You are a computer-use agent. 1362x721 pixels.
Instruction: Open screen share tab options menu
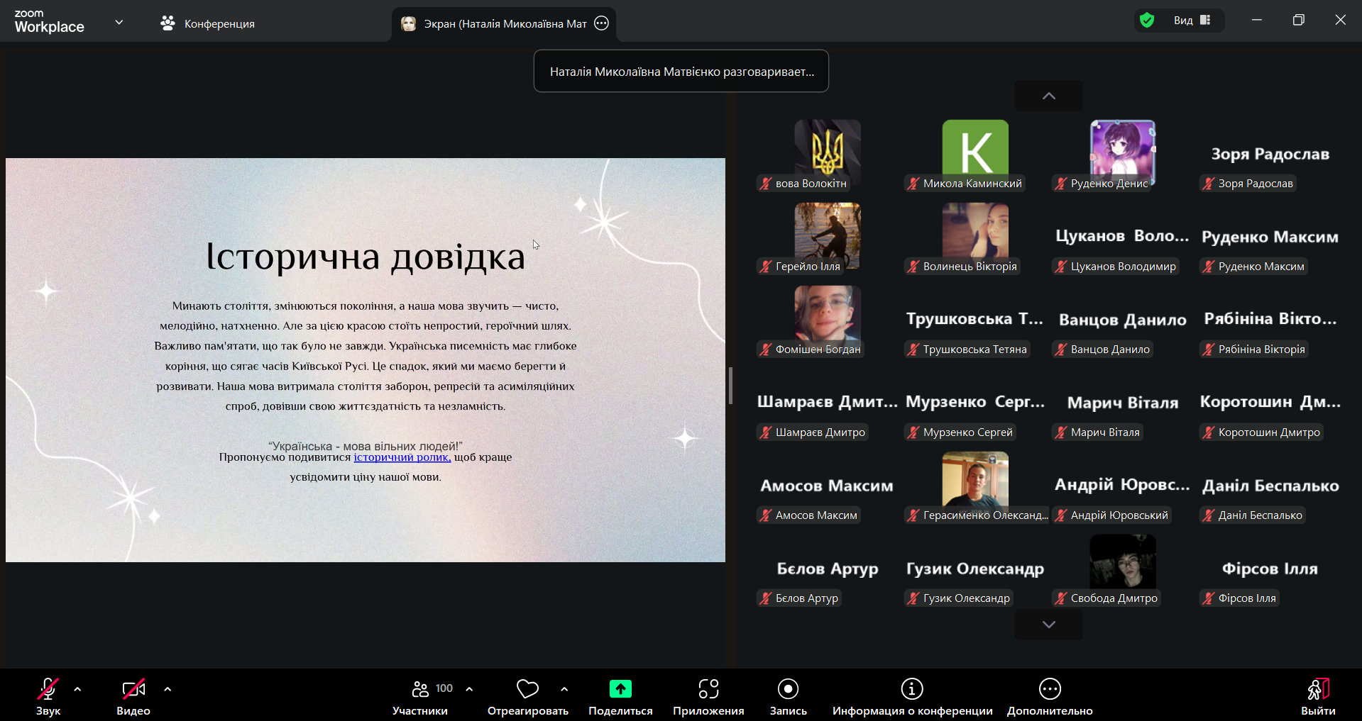pyautogui.click(x=602, y=23)
